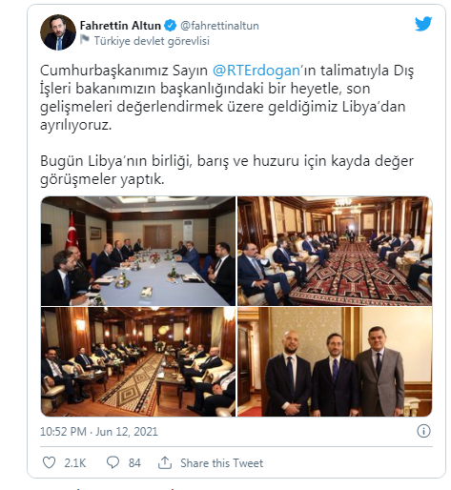Open tweet info circle icon
The height and width of the screenshot is (490, 451).
point(423,431)
